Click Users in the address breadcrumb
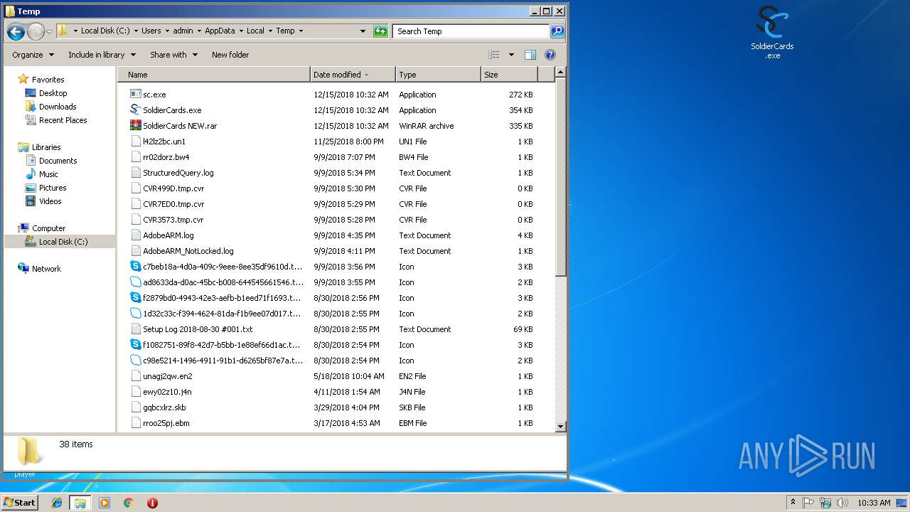 (x=151, y=31)
